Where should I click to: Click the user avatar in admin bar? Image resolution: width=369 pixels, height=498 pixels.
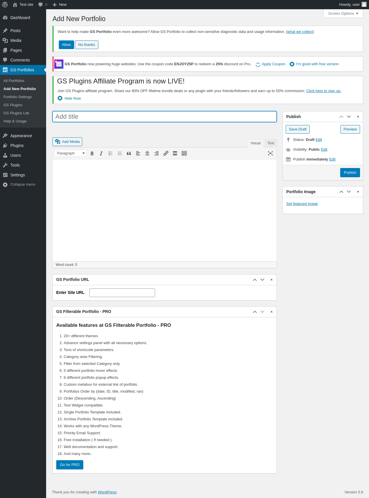pos(364,4)
